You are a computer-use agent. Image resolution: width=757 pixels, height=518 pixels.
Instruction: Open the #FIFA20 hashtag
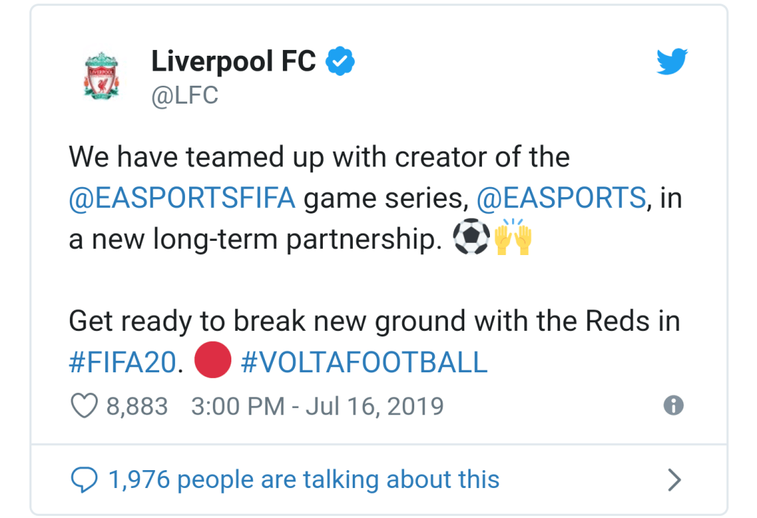pos(121,363)
